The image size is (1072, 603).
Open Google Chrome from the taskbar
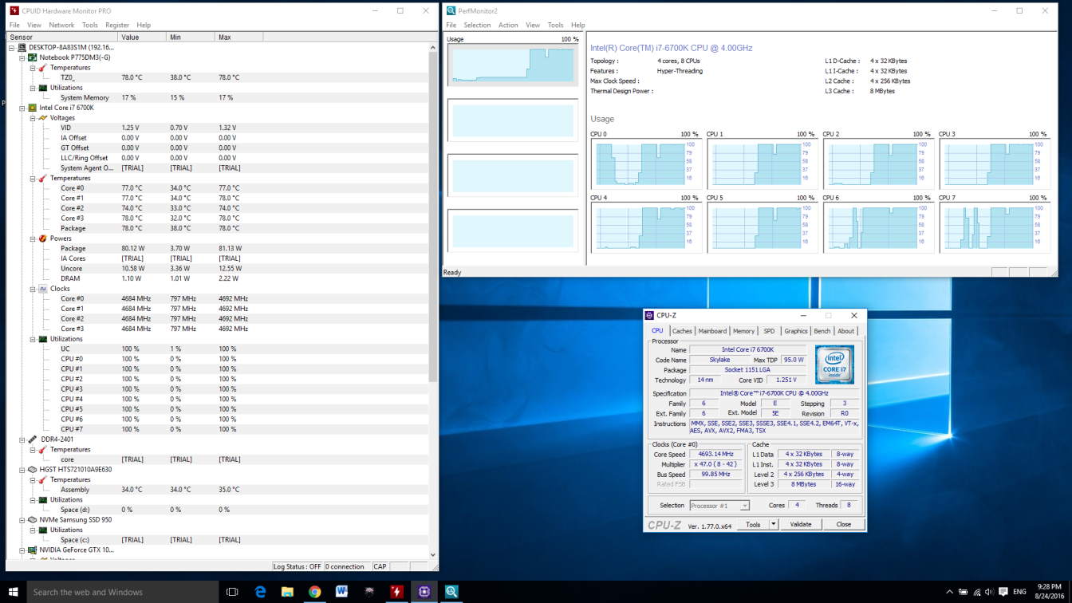[x=315, y=592]
